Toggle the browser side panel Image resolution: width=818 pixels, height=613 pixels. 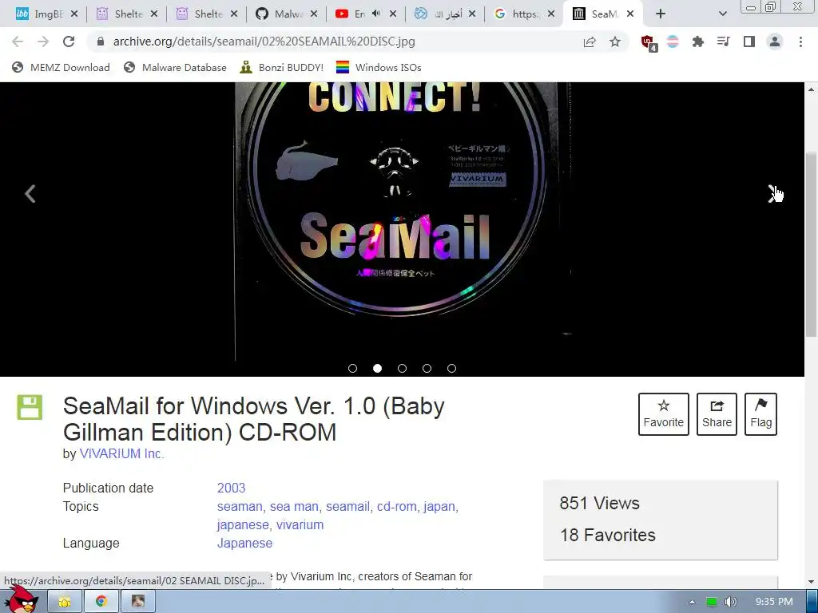pyautogui.click(x=749, y=42)
